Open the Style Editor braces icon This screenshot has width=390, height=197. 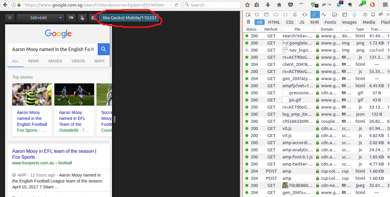tap(285, 15)
